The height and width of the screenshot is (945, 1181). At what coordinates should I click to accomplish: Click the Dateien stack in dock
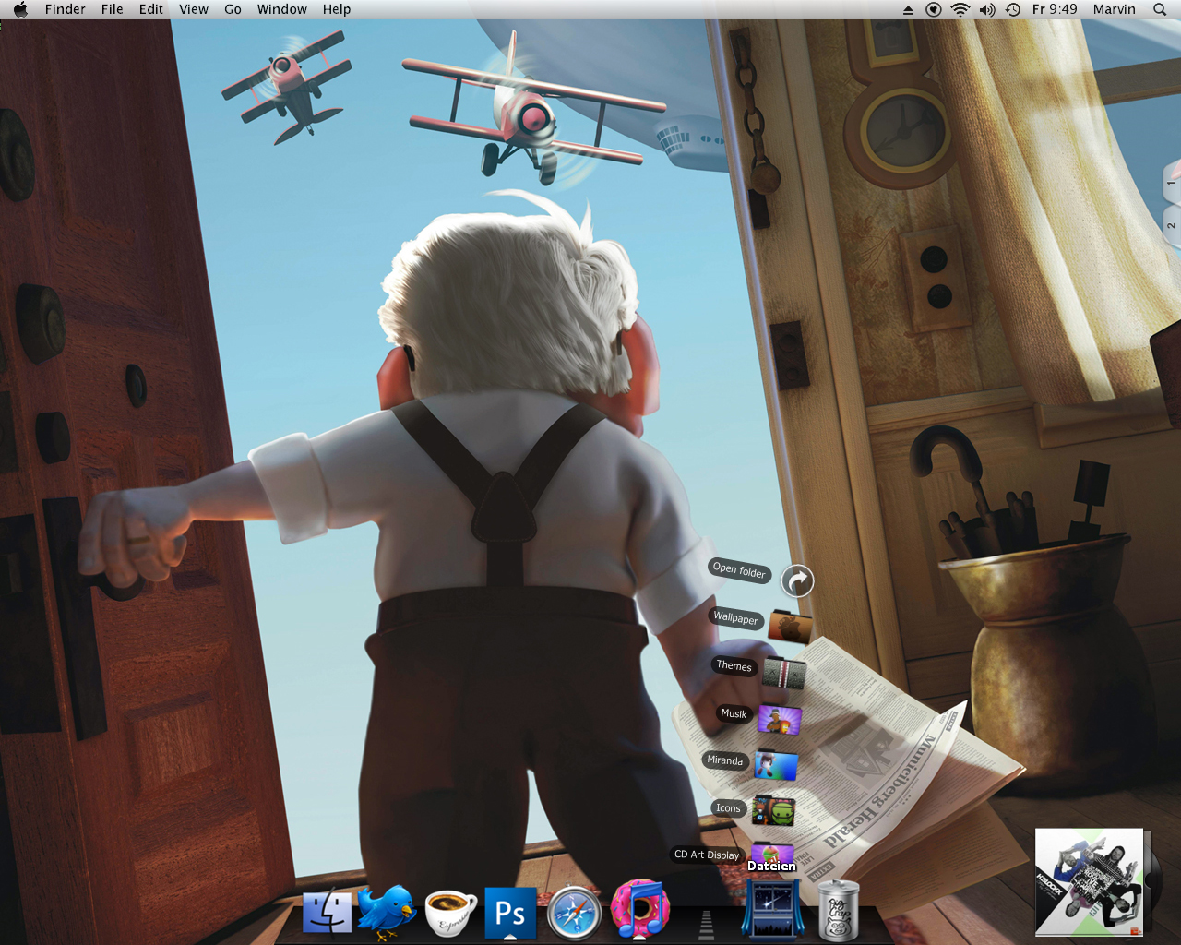(x=772, y=909)
